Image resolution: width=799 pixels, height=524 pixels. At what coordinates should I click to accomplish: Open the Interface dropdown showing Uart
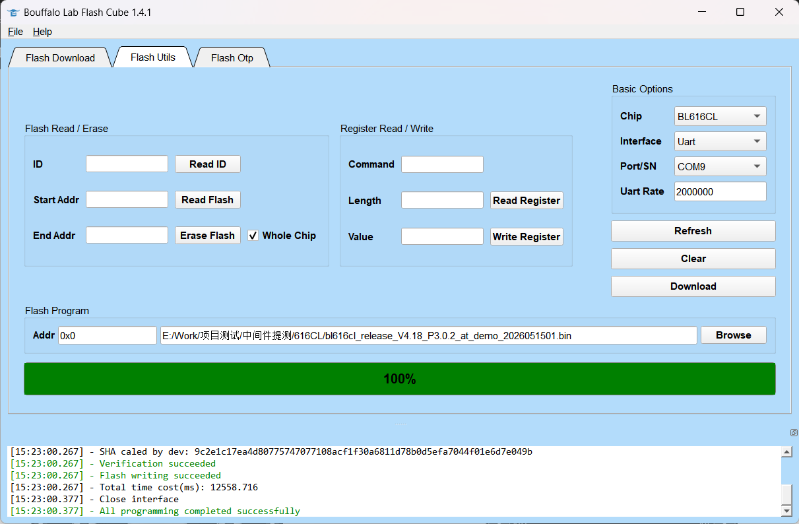point(720,141)
